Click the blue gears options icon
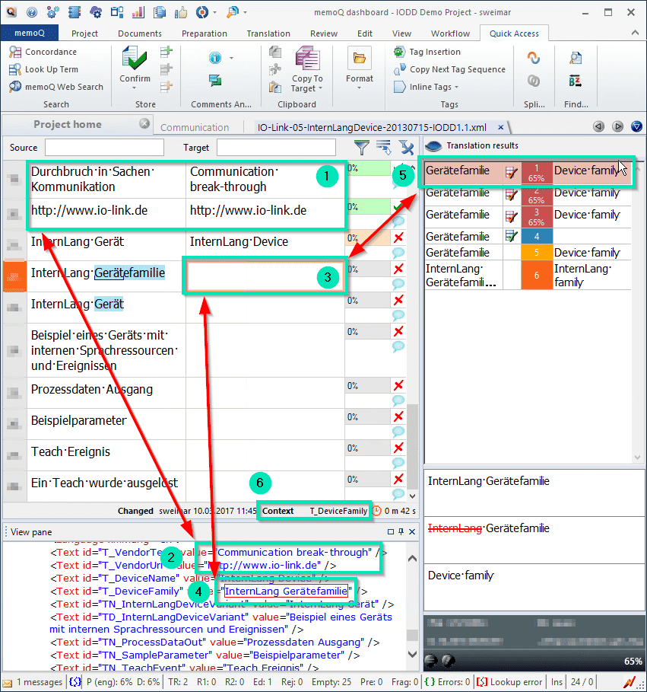This screenshot has width=647, height=692. point(53,12)
